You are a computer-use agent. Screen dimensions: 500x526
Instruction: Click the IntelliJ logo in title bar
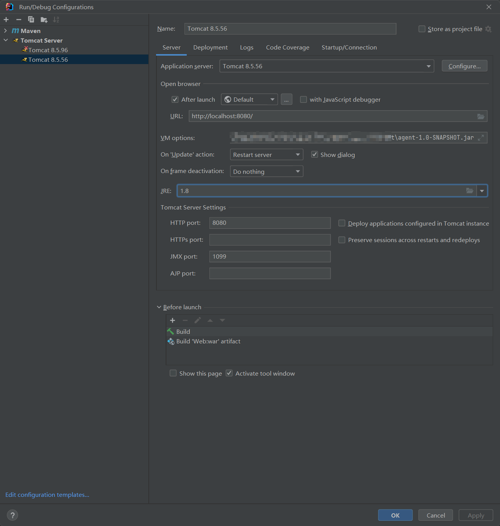pyautogui.click(x=10, y=7)
